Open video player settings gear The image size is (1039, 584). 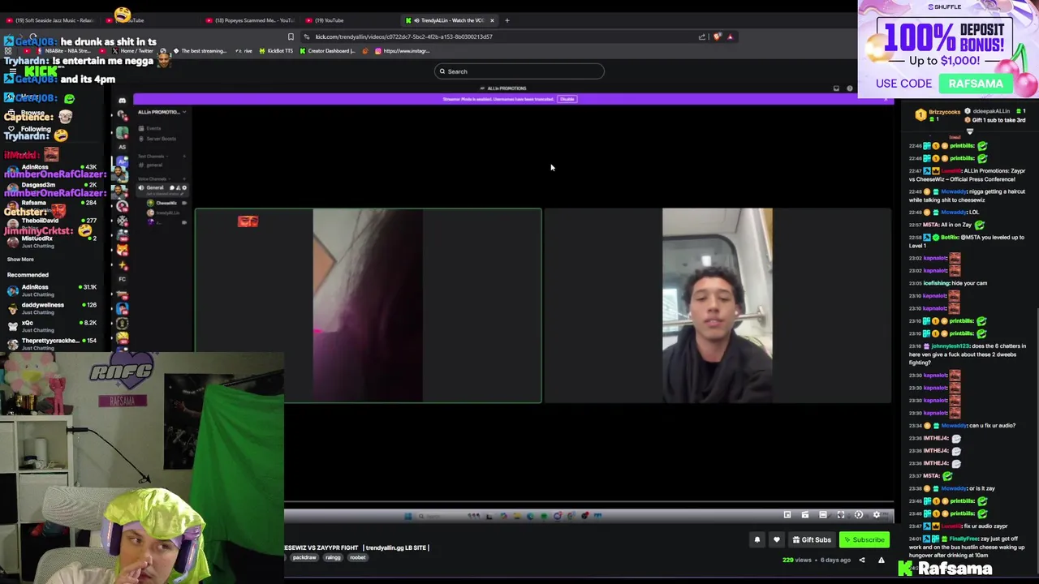(877, 515)
